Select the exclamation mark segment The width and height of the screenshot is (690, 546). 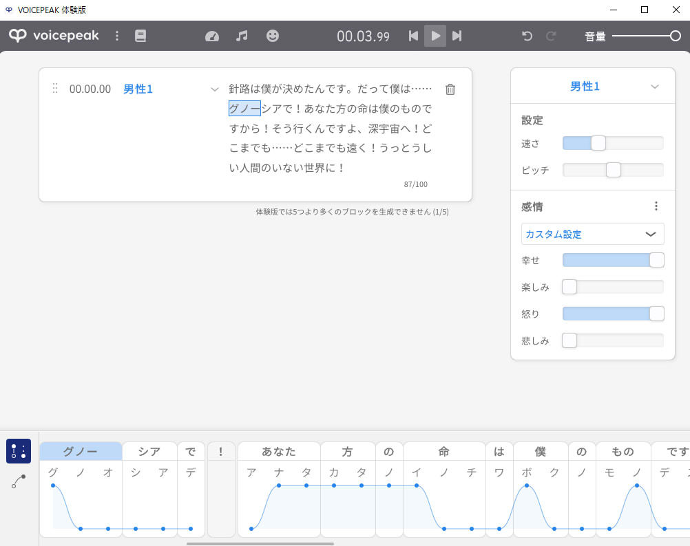221,452
